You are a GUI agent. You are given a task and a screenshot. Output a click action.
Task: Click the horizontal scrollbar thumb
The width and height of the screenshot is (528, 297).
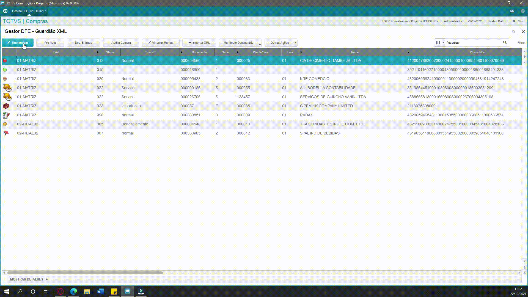(85, 273)
